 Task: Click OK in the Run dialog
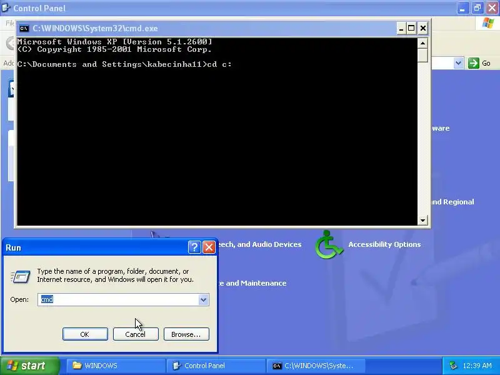85,334
